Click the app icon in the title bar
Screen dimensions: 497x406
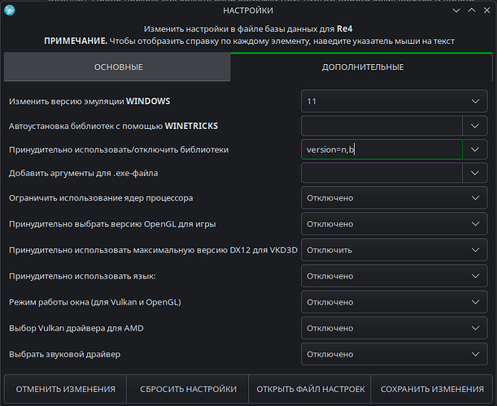click(x=11, y=11)
